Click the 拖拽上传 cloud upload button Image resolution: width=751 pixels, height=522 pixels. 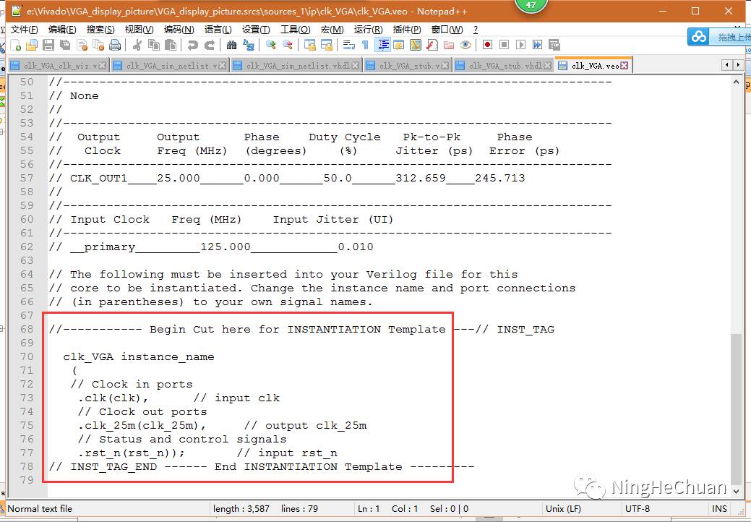pyautogui.click(x=718, y=36)
